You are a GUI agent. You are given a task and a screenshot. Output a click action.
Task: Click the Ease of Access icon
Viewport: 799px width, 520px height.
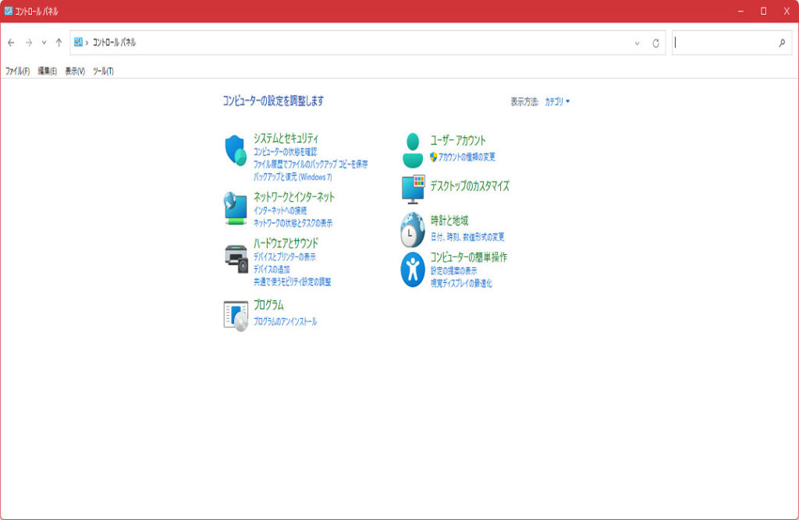(413, 269)
